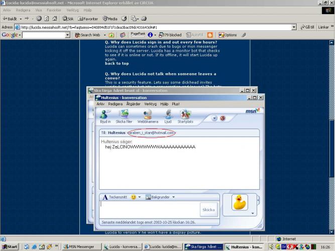Image resolution: width=335 pixels, height=251 pixels.
Task: Click the red block contact icon
Action: tap(222, 118)
